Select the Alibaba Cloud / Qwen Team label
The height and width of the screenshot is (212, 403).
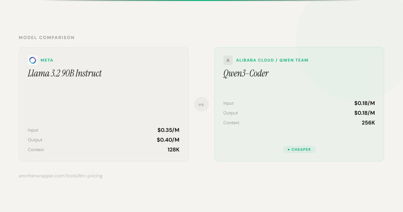(272, 60)
